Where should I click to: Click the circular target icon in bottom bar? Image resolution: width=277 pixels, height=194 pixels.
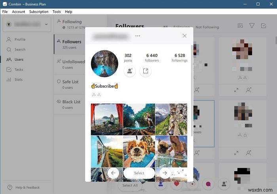pyautogui.click(x=192, y=184)
